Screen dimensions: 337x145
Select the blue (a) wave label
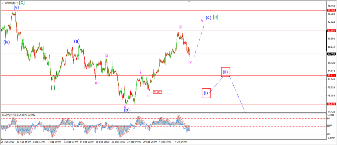tap(77, 41)
